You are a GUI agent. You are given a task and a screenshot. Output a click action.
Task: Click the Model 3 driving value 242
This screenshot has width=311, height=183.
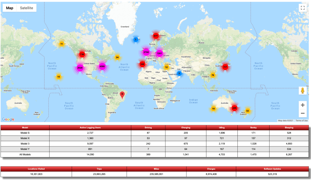148,144
